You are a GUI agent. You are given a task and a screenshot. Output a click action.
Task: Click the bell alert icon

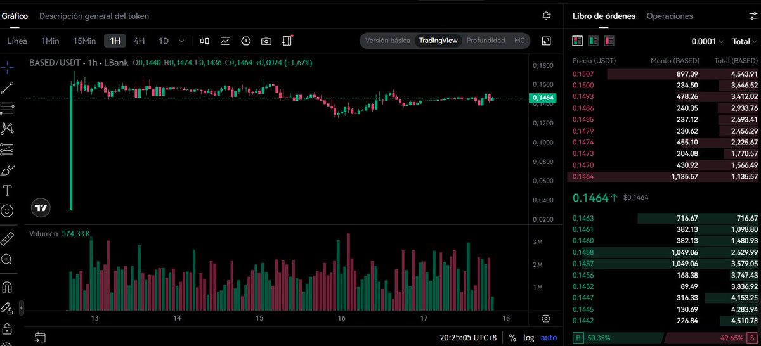click(547, 16)
